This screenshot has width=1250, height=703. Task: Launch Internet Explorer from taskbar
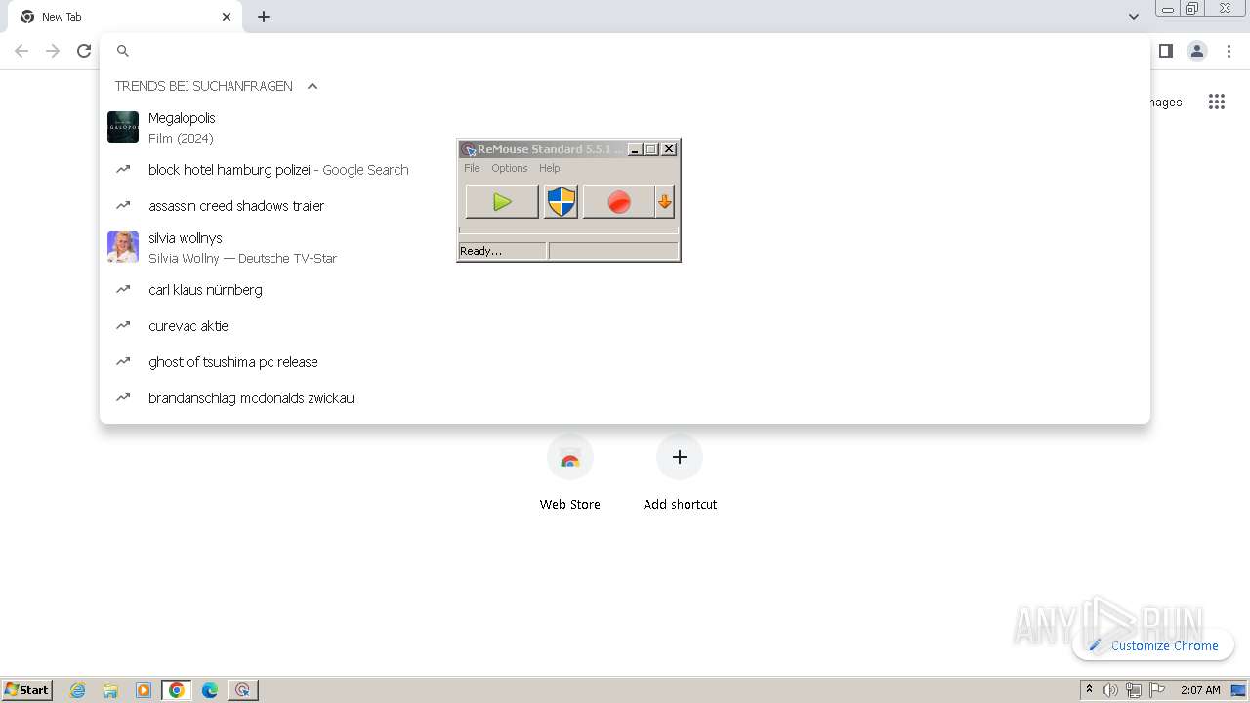tap(78, 690)
